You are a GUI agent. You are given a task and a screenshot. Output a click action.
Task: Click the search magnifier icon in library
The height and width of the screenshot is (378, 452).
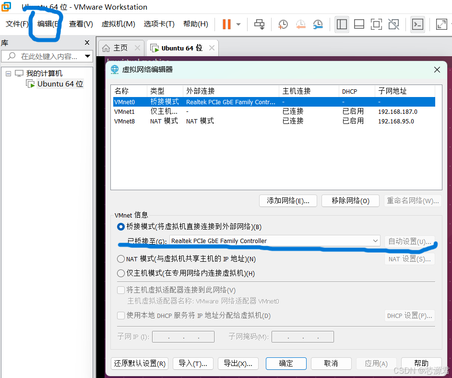click(11, 56)
